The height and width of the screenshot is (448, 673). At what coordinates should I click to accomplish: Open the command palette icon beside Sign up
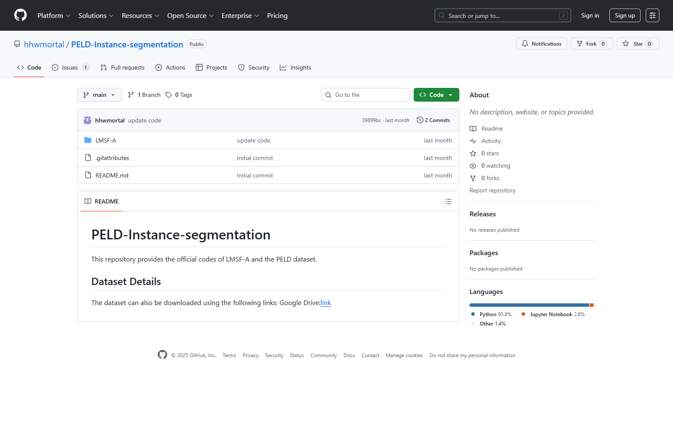652,15
